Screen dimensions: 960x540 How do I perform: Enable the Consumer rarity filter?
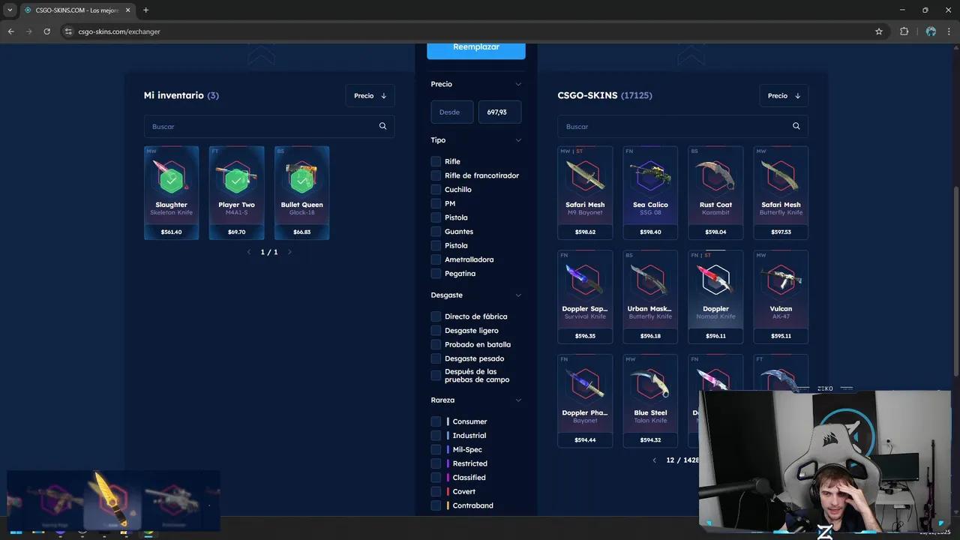(x=436, y=421)
